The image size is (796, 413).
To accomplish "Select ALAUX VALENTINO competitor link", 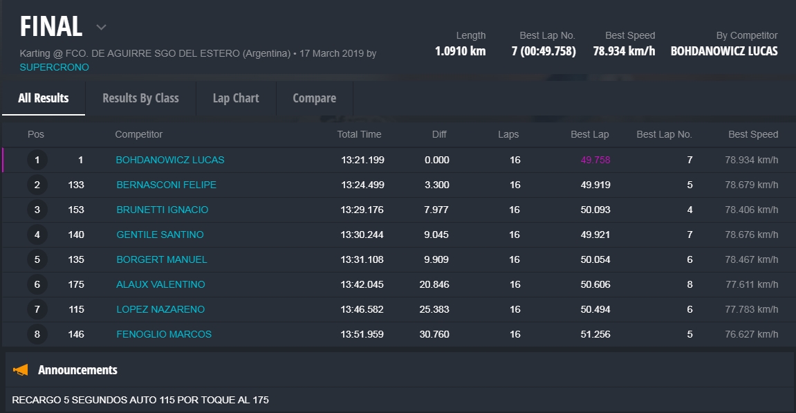I will pyautogui.click(x=160, y=284).
